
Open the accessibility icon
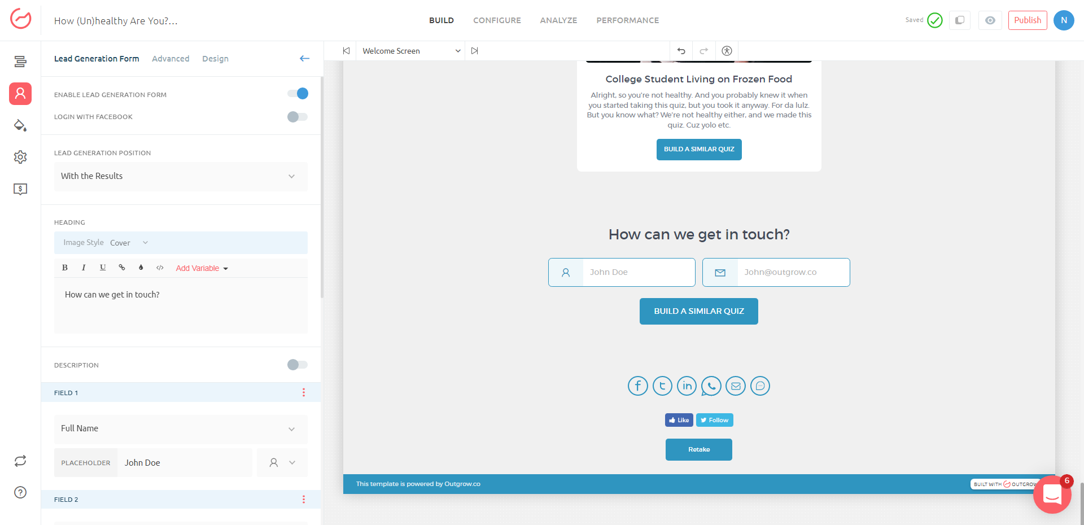click(x=727, y=51)
